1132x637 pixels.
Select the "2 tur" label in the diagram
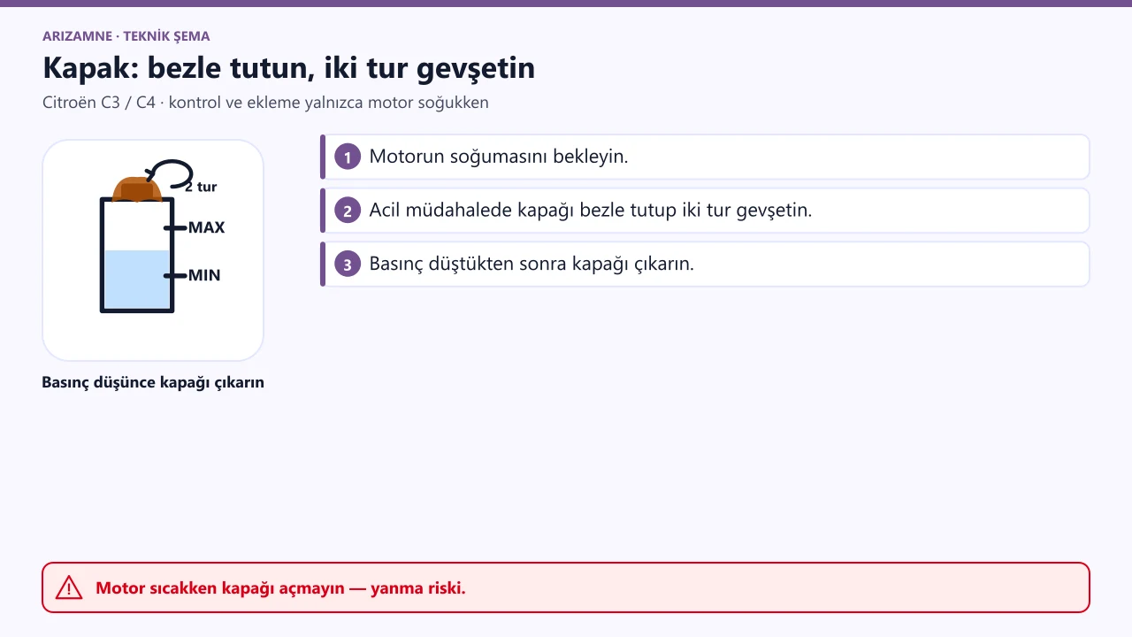click(x=201, y=187)
